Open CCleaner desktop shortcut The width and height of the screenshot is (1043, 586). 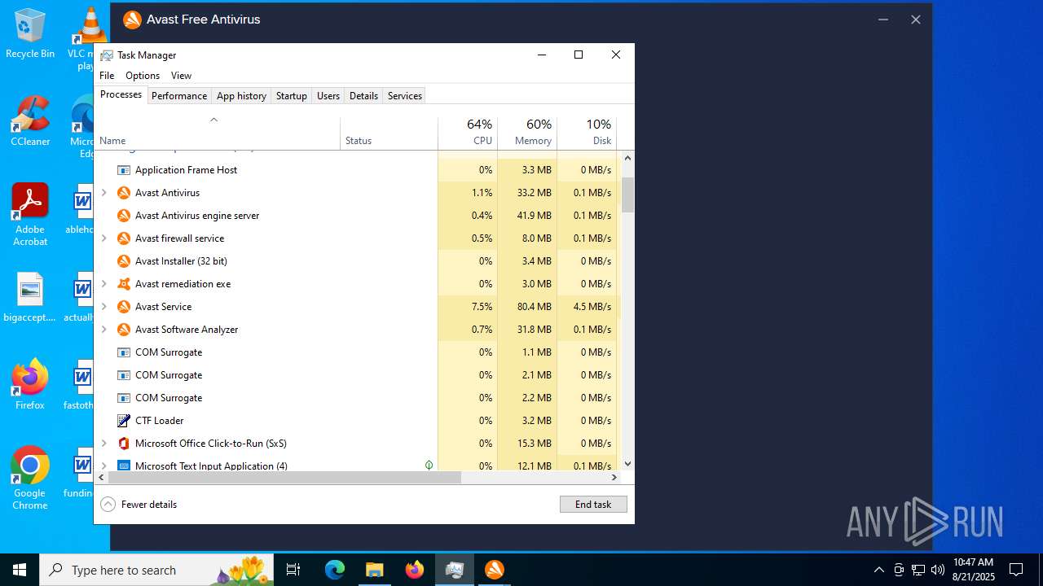[x=30, y=120]
